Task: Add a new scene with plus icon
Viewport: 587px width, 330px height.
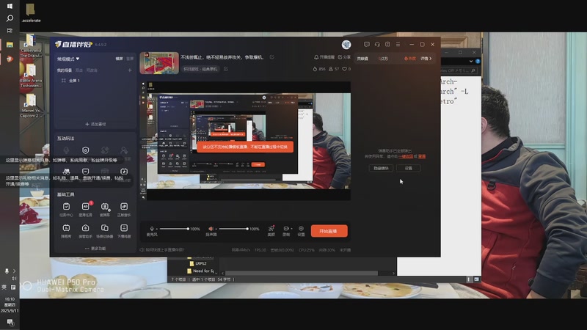Action: point(130,70)
